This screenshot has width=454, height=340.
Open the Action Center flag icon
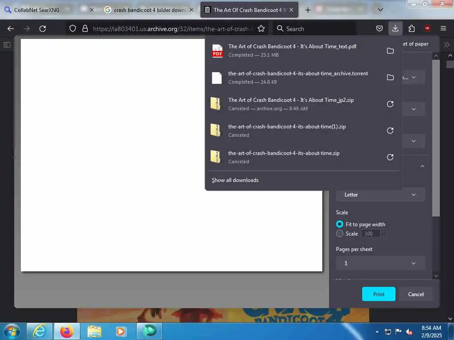pyautogui.click(x=399, y=332)
